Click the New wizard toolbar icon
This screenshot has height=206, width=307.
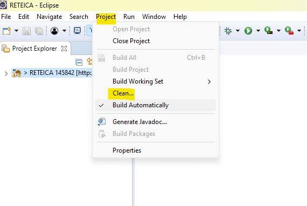coord(6,31)
